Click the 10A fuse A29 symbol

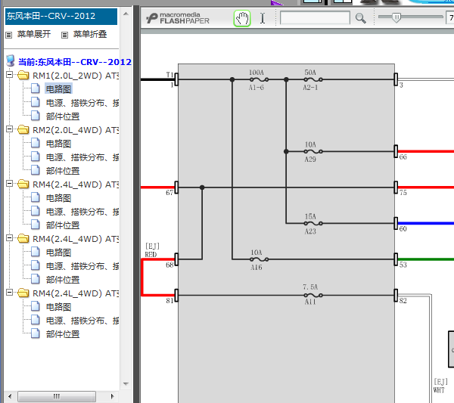click(313, 151)
